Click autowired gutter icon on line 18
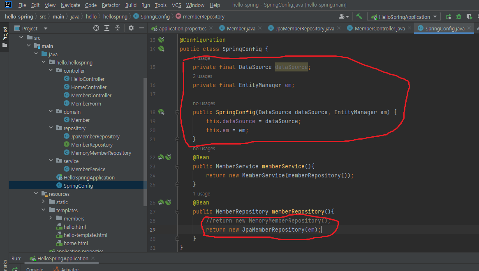This screenshot has height=271, width=479. click(161, 112)
